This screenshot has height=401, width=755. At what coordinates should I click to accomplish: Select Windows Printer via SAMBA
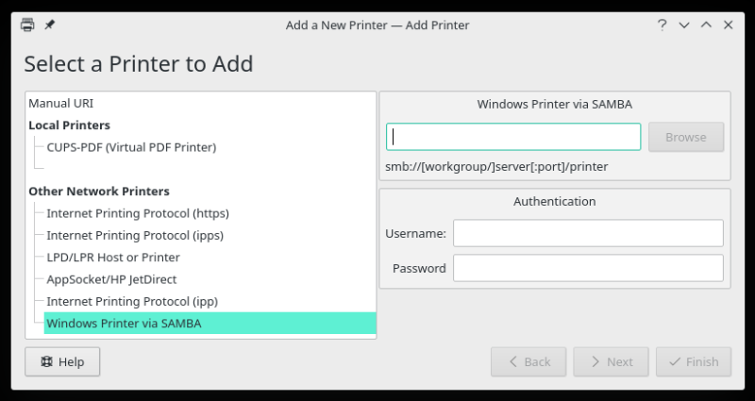pos(210,323)
